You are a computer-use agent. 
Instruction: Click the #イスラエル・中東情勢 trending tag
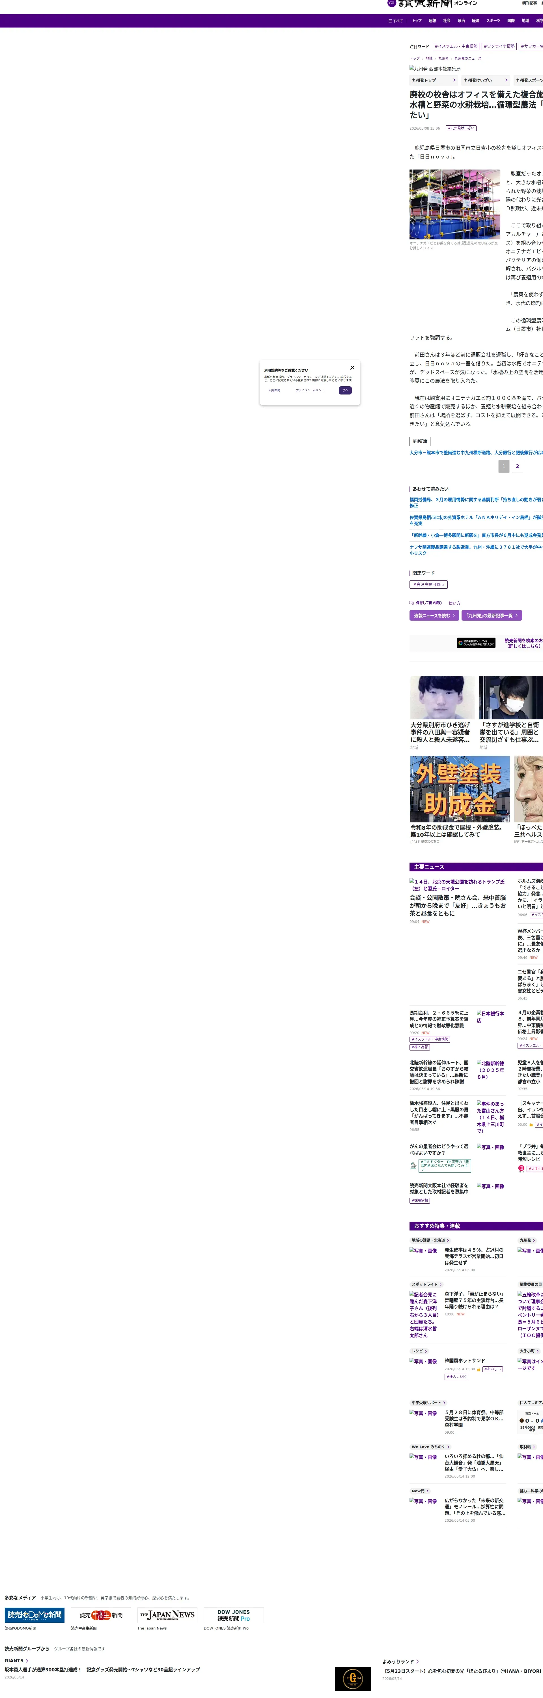(x=456, y=46)
